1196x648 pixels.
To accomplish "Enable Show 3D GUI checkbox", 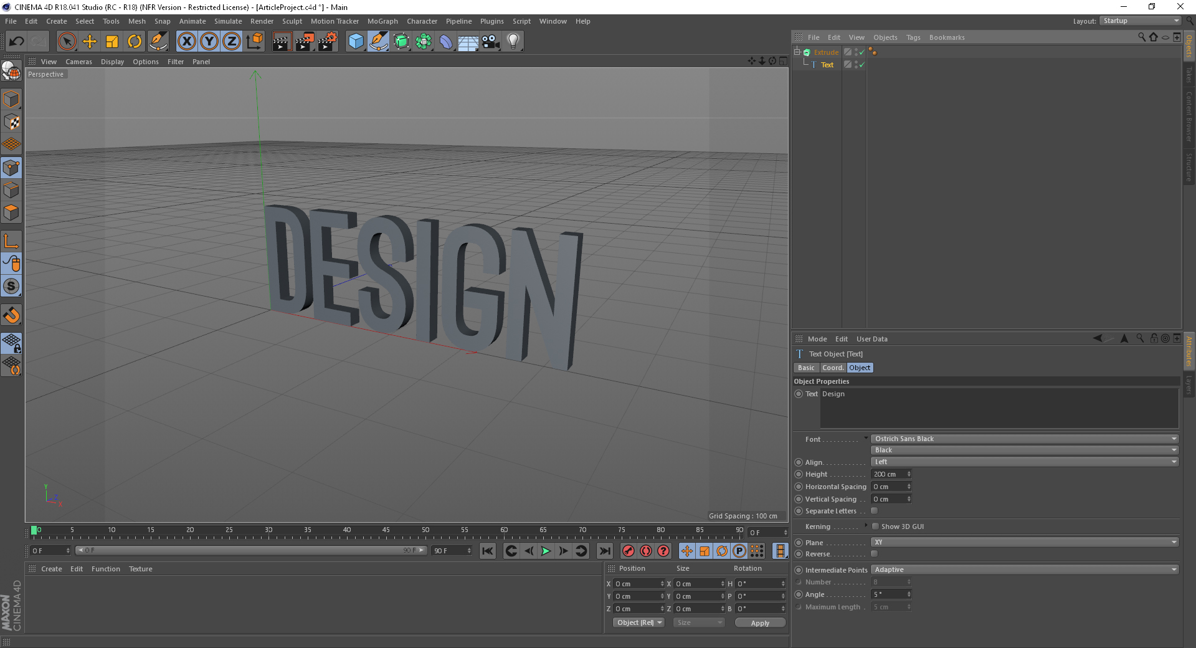I will [876, 526].
